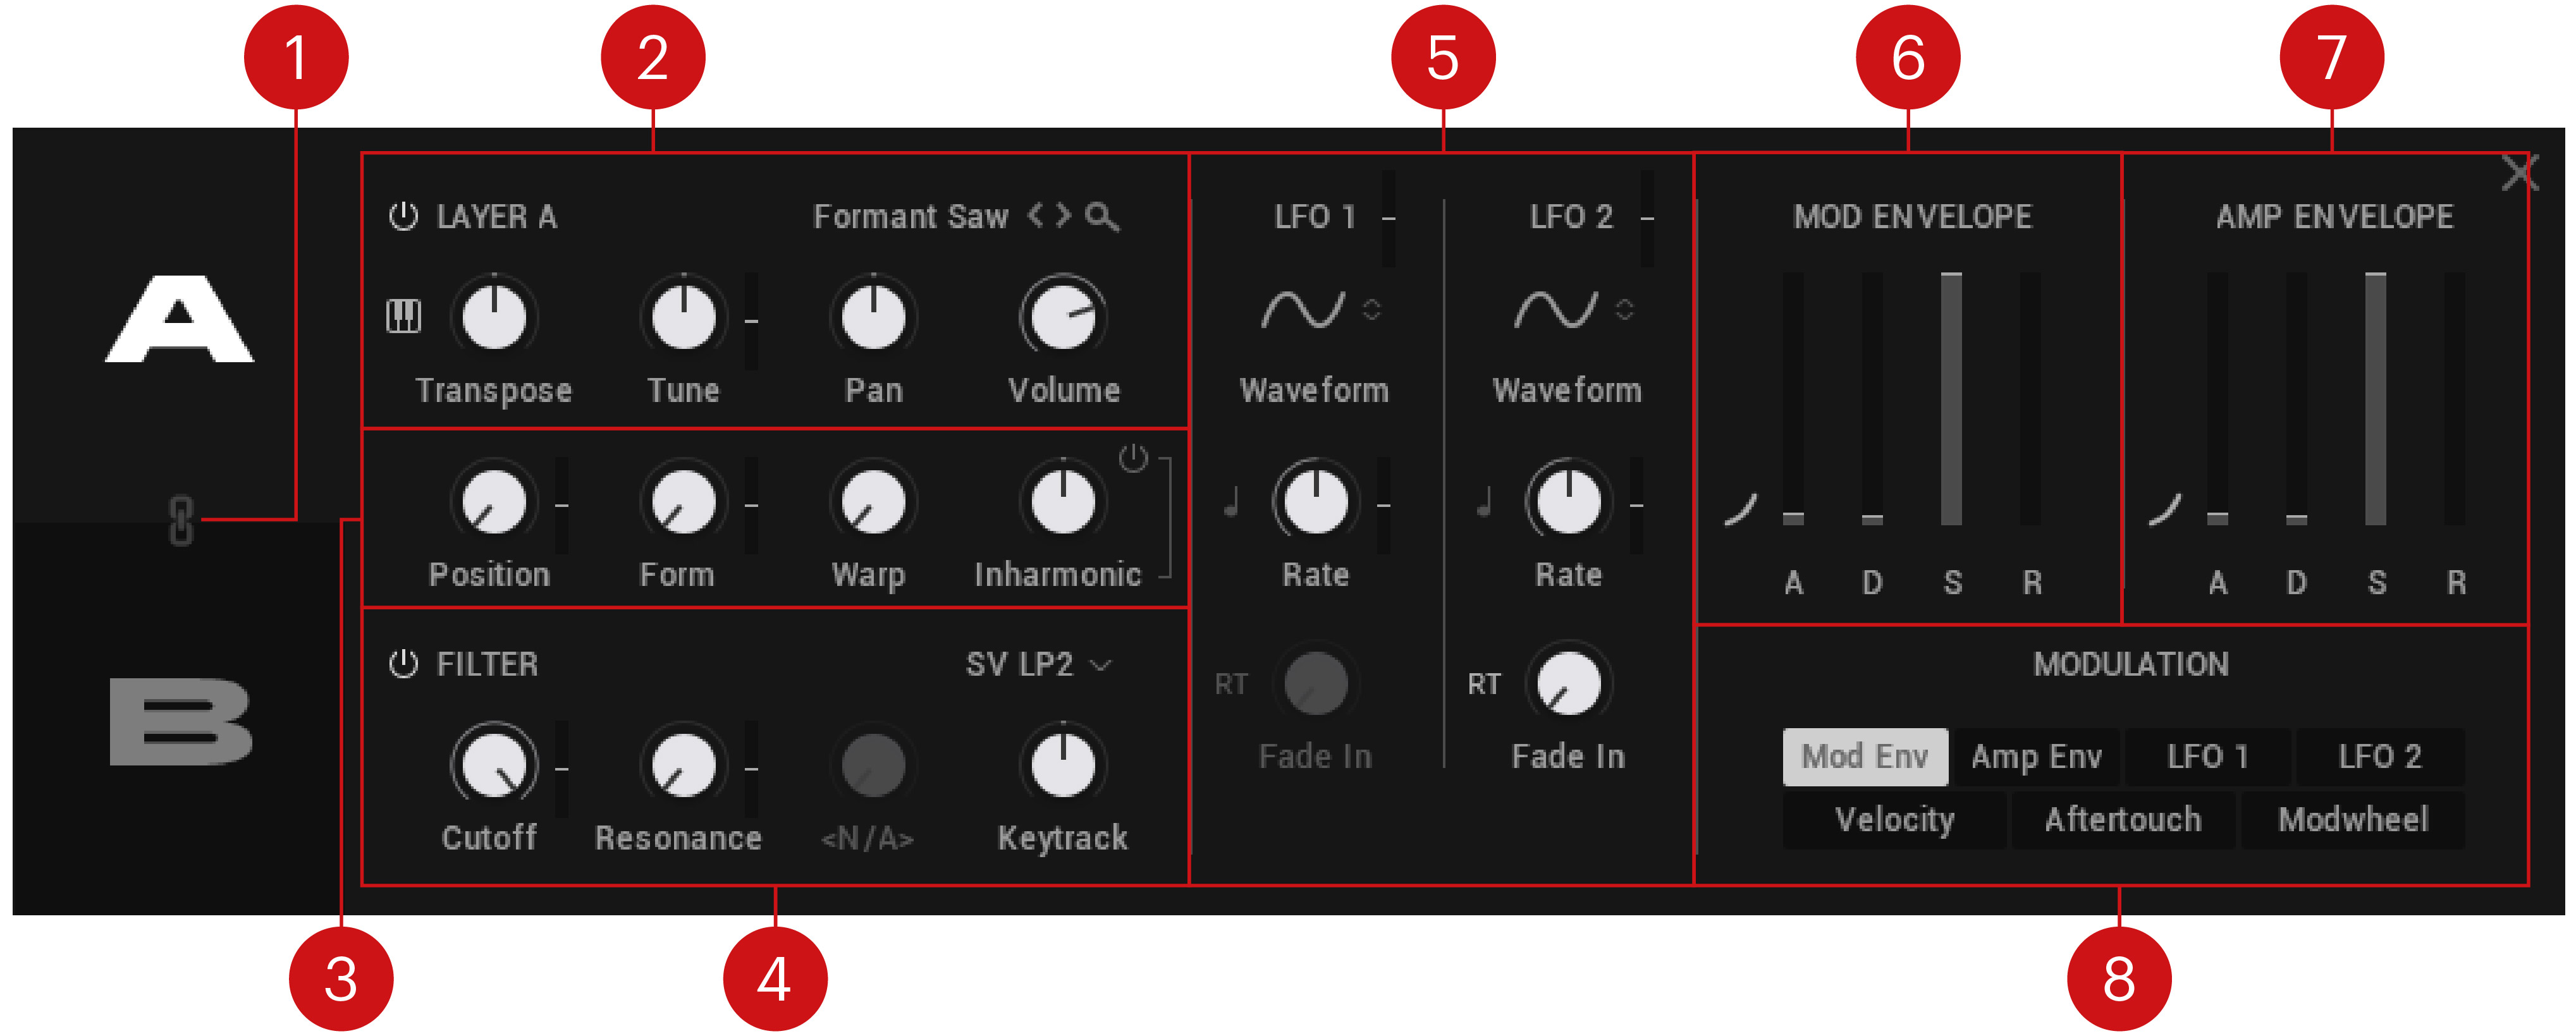Image resolution: width=2576 pixels, height=1036 pixels.
Task: Toggle the Inharmonic power switch
Action: point(1133,458)
